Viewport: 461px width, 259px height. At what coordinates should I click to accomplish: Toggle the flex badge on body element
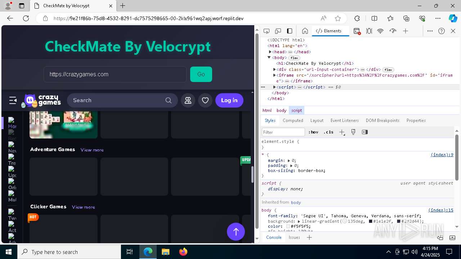click(294, 58)
